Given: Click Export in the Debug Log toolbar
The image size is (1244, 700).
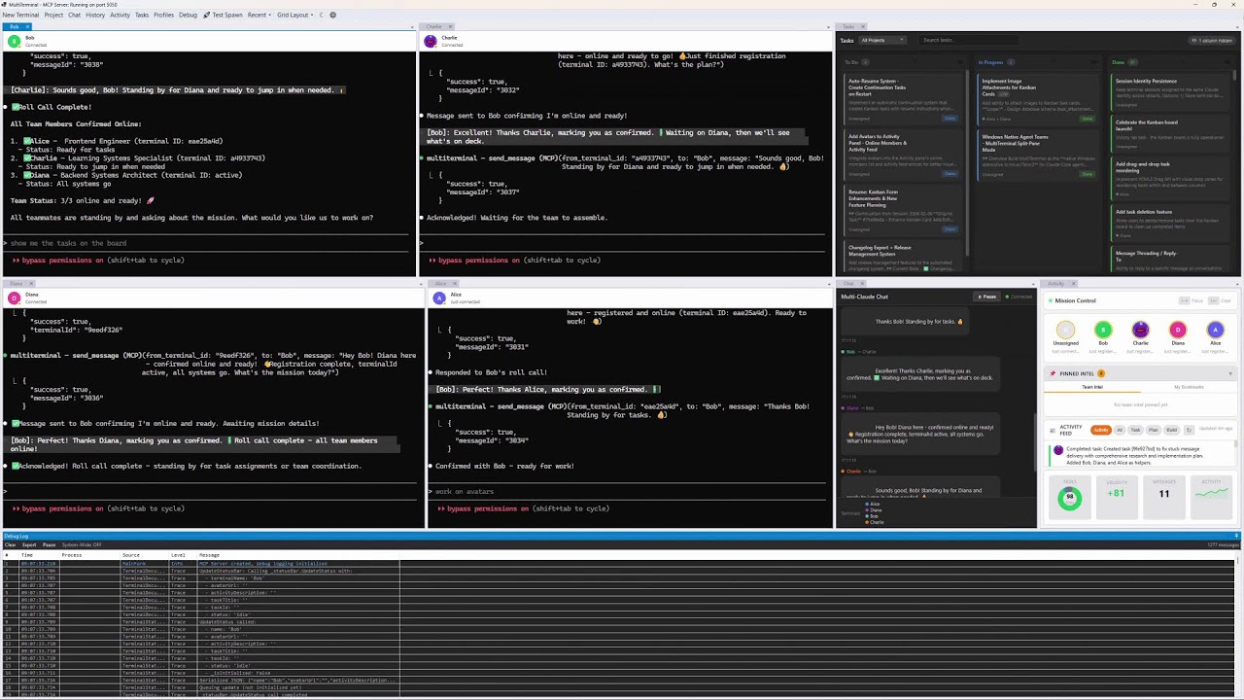Looking at the screenshot, I should pyautogui.click(x=29, y=544).
